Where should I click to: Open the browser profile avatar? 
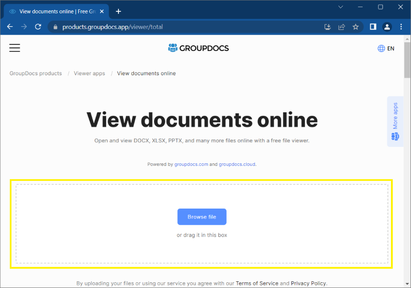[x=387, y=27]
